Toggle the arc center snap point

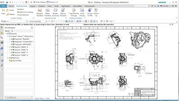[86, 21]
